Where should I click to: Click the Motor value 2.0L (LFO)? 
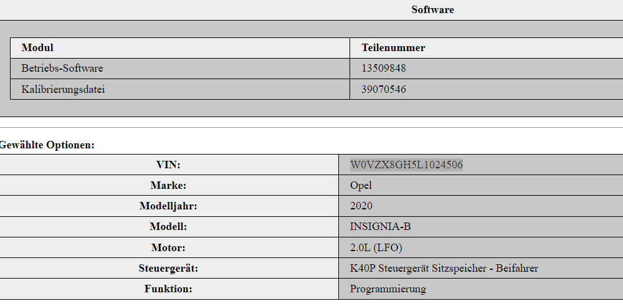pos(376,247)
